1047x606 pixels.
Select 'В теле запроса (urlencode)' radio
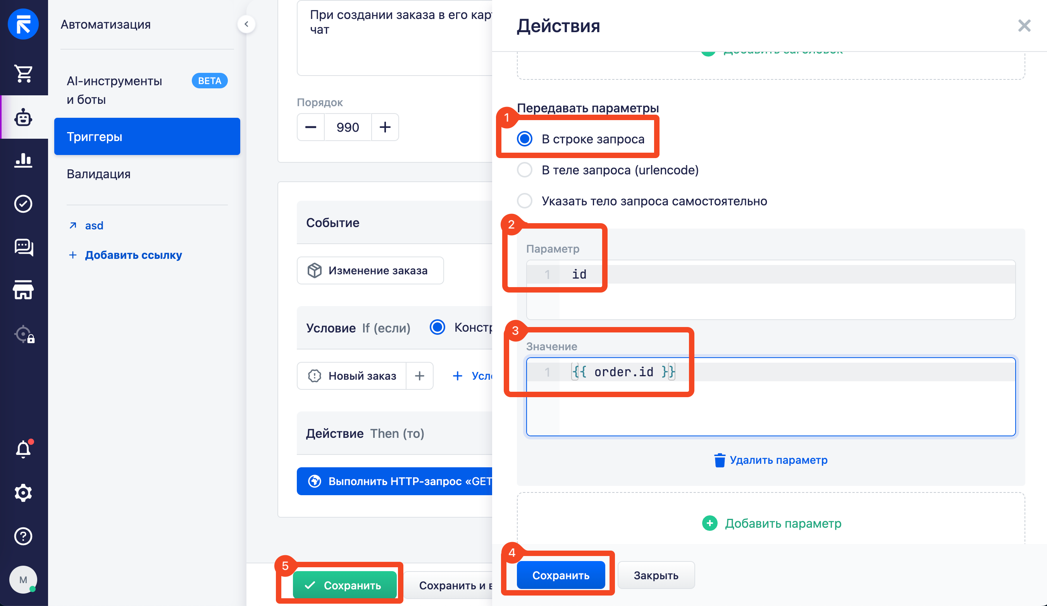tap(524, 170)
